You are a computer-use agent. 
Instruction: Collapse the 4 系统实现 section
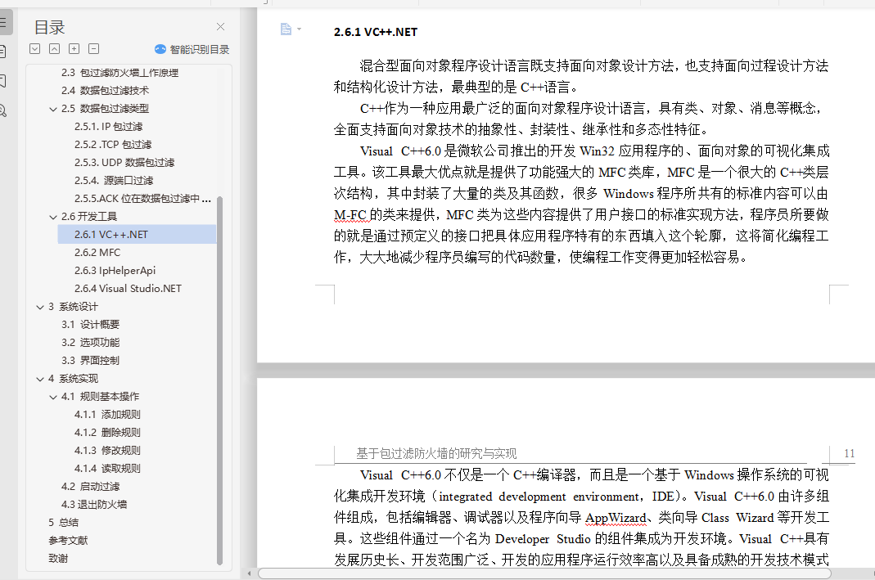click(x=40, y=380)
